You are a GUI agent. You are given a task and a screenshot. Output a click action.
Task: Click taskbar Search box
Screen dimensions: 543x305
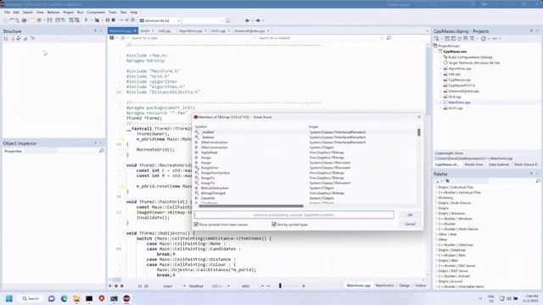[31, 298]
